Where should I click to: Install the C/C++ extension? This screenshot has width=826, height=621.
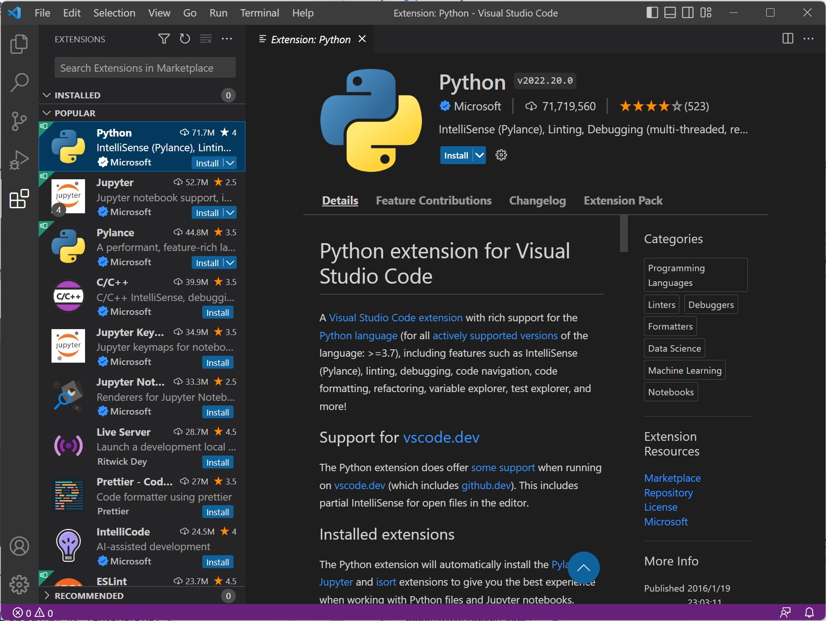click(x=218, y=313)
